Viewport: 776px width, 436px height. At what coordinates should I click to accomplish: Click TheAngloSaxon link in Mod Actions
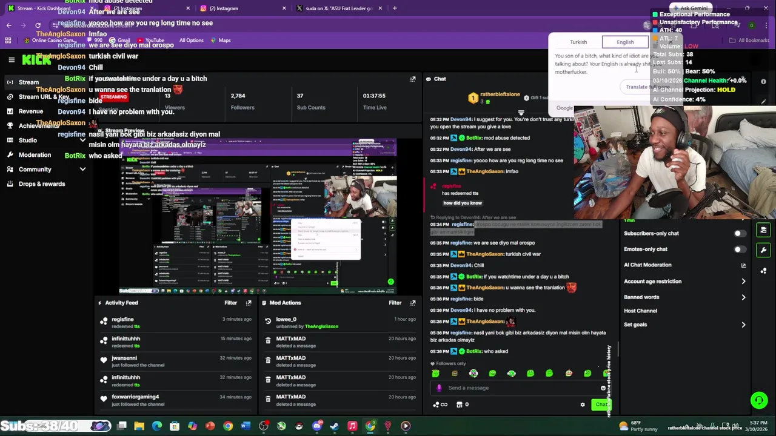click(x=321, y=327)
